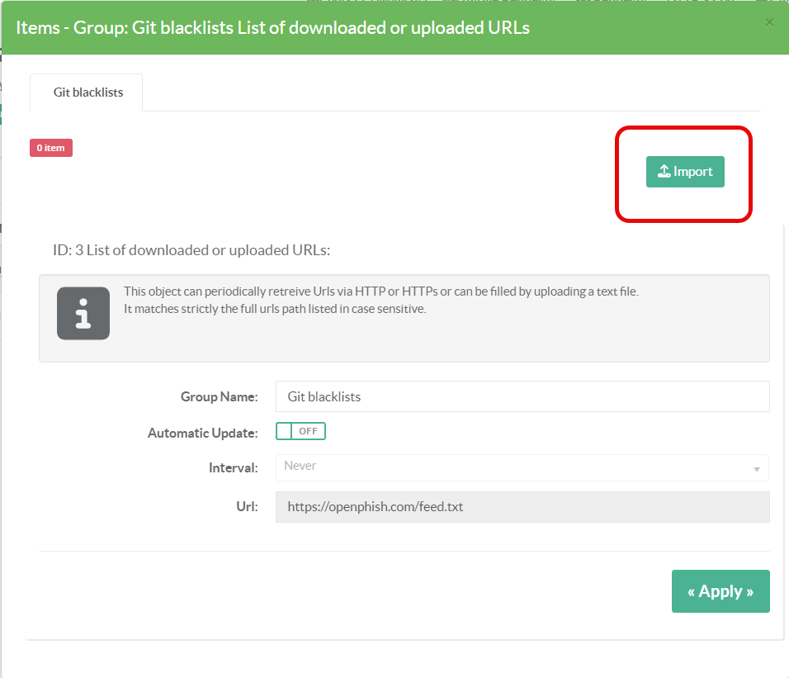Click the "ID: 3 List of downloaded" heading
The width and height of the screenshot is (789, 678).
191,250
